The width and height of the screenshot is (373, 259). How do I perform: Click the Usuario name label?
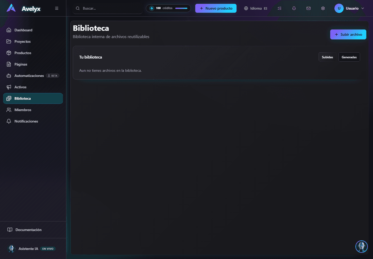[x=352, y=8]
